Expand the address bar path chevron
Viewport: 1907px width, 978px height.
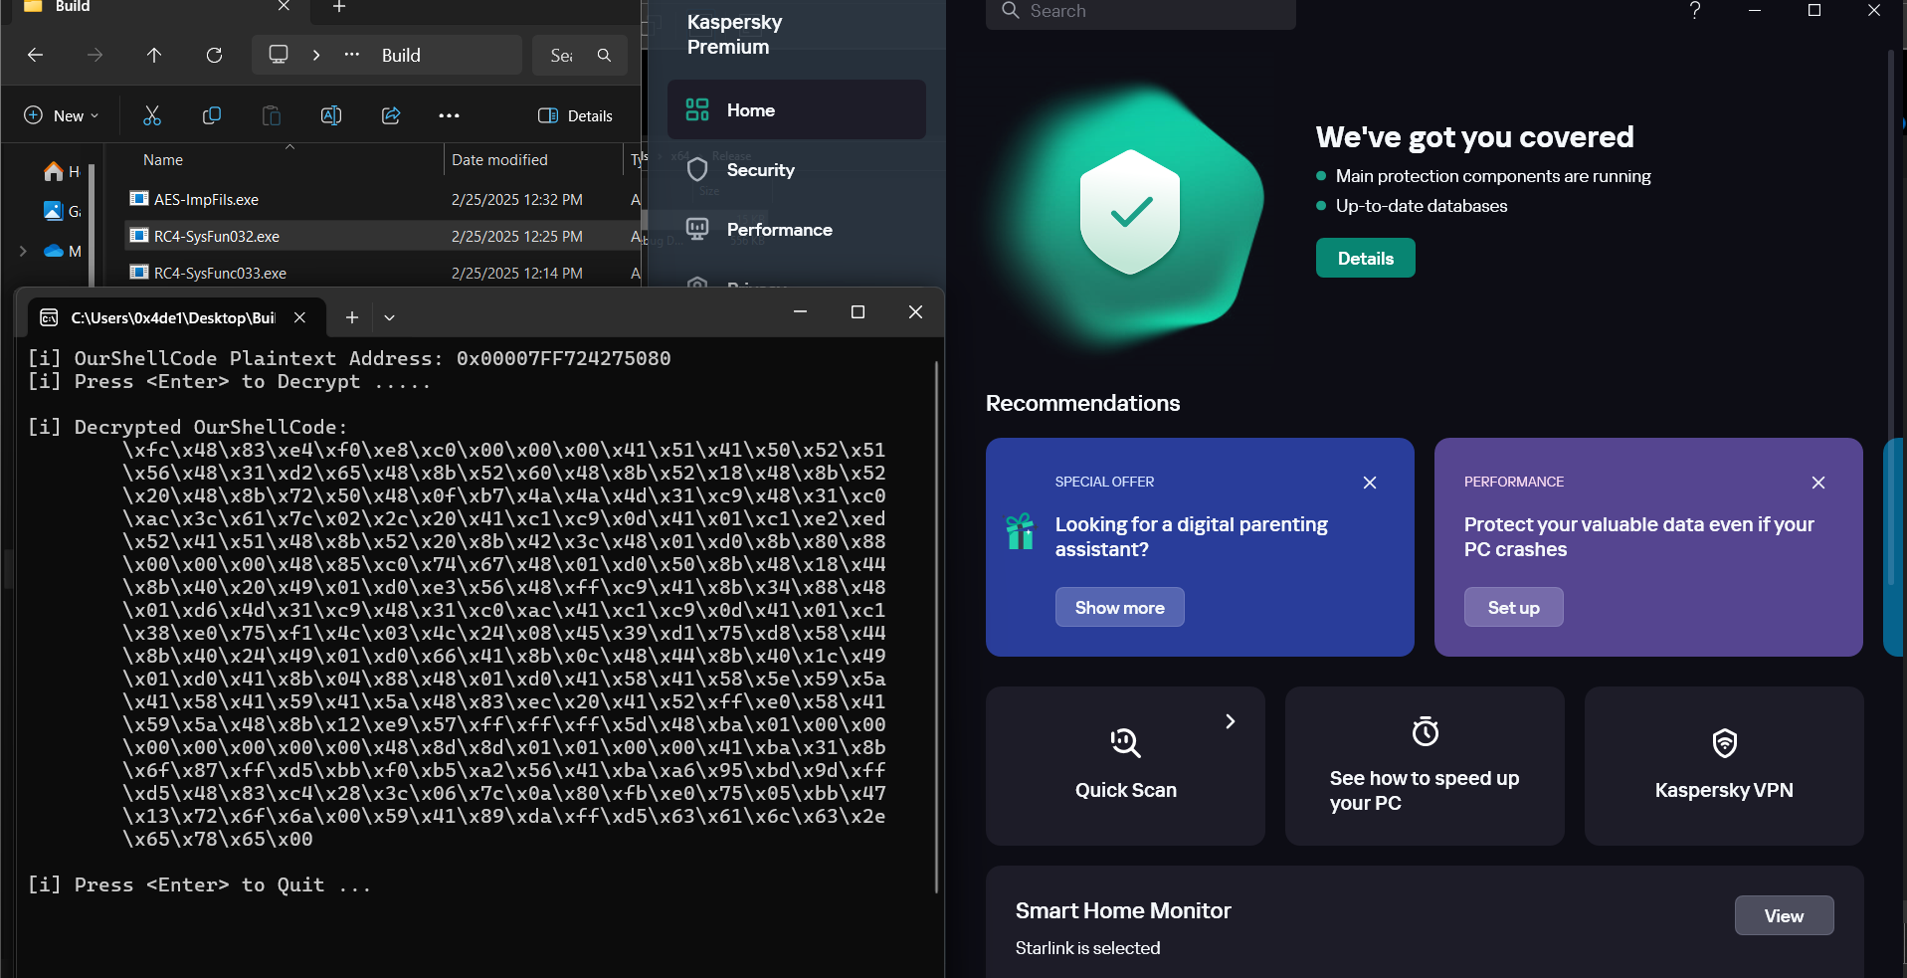[316, 56]
